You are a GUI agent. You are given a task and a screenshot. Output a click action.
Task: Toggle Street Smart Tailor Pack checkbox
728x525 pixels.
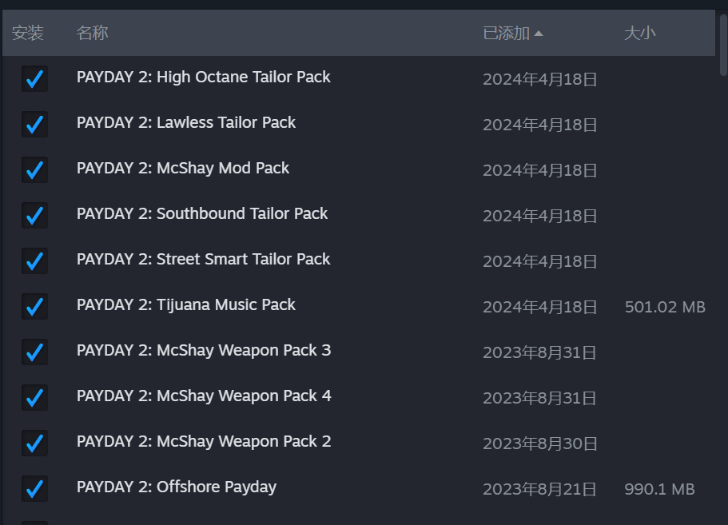34,261
